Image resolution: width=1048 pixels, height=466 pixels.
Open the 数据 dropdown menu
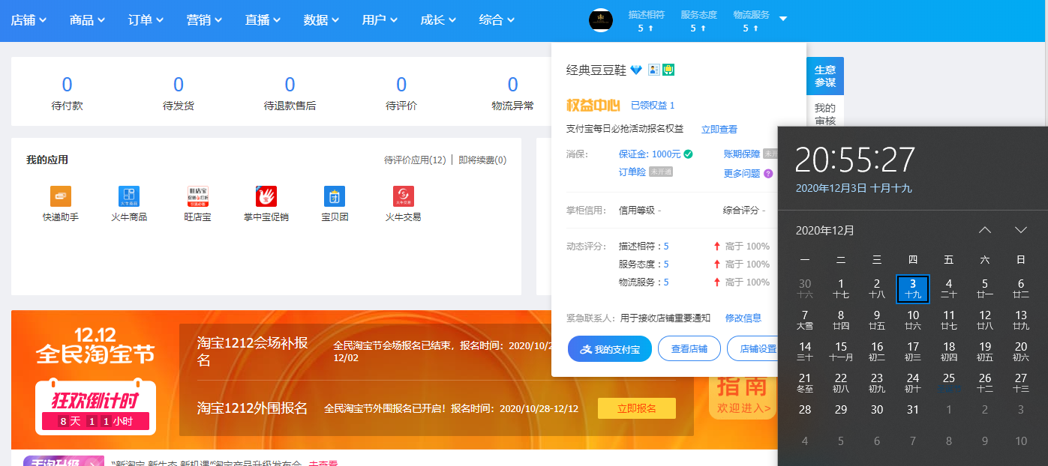pyautogui.click(x=322, y=20)
